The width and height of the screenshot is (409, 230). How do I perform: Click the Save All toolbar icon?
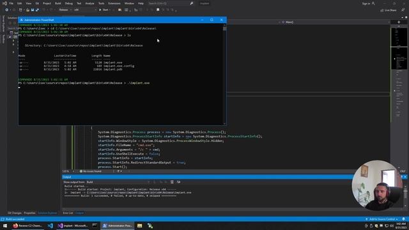[x=37, y=10]
